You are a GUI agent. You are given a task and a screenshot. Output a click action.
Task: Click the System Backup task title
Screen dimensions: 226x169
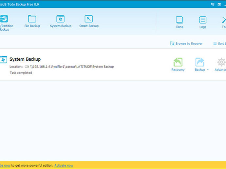coord(25,59)
